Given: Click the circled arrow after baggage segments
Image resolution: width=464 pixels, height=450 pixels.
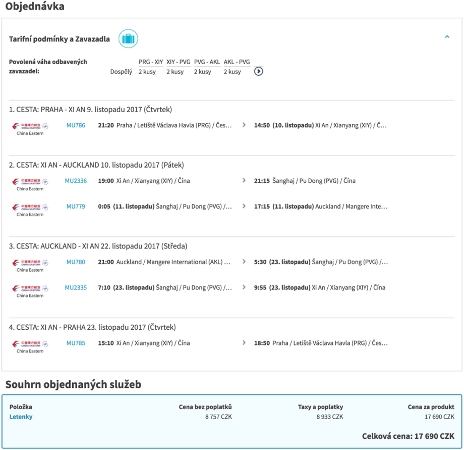Looking at the screenshot, I should coord(259,71).
